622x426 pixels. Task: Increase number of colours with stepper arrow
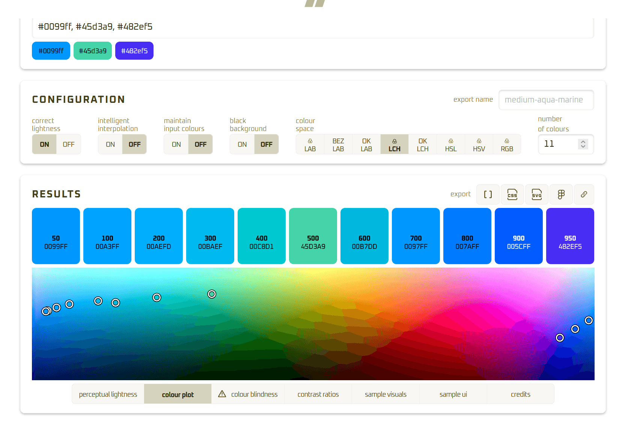tap(583, 141)
